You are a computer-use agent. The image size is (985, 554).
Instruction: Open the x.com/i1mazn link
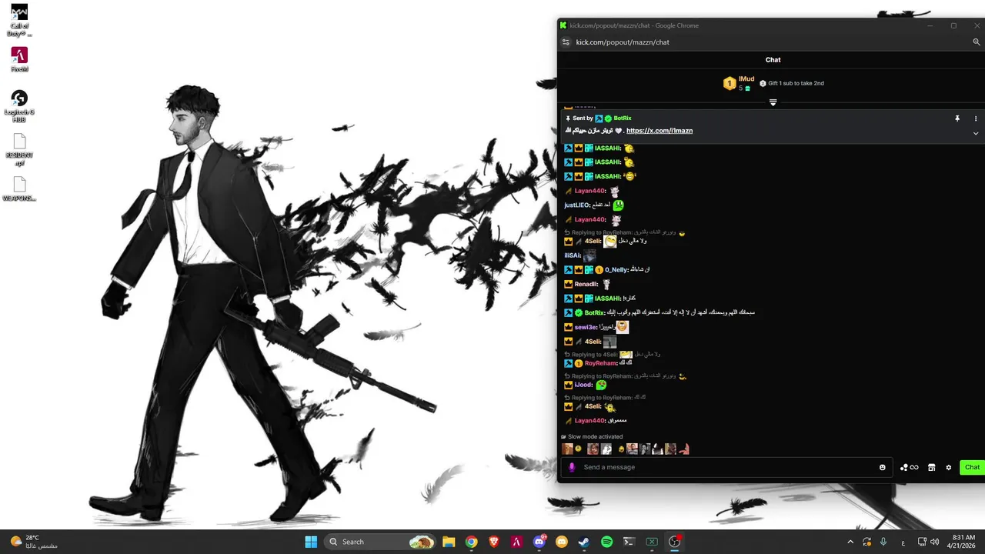659,131
